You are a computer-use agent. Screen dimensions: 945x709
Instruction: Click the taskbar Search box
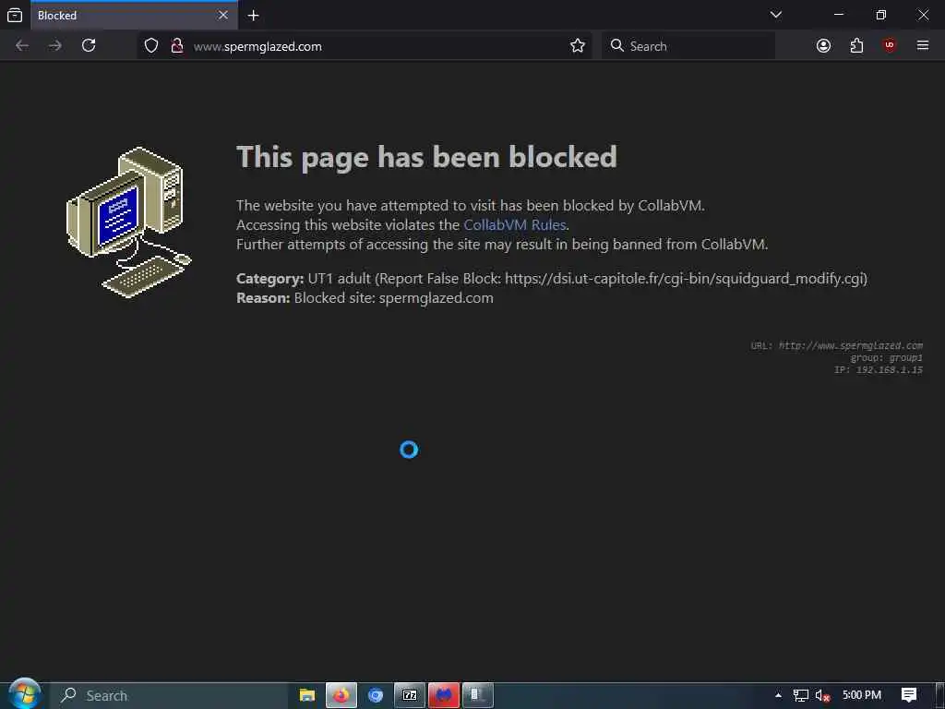point(169,696)
